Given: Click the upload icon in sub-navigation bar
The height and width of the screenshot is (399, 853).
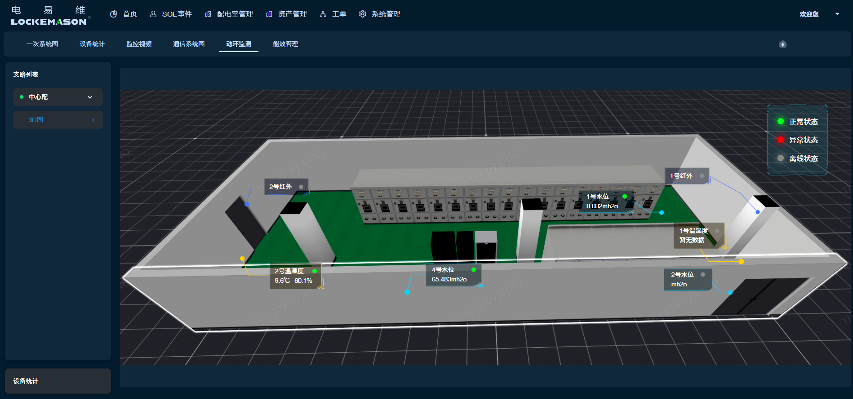Looking at the screenshot, I should click(783, 44).
